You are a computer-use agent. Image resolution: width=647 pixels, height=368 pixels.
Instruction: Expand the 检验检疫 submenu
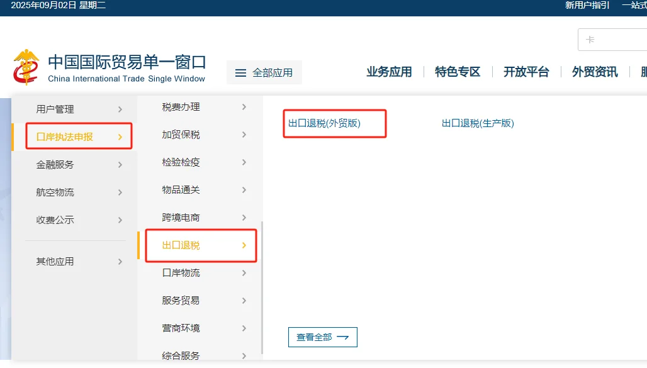(x=244, y=162)
